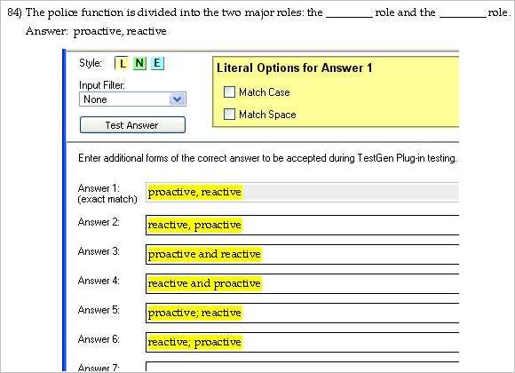The height and width of the screenshot is (373, 515).
Task: Click the Answer 2 field 'reactive, proactive'
Action: (302, 225)
